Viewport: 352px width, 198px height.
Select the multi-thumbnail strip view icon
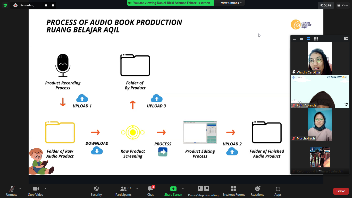309,39
